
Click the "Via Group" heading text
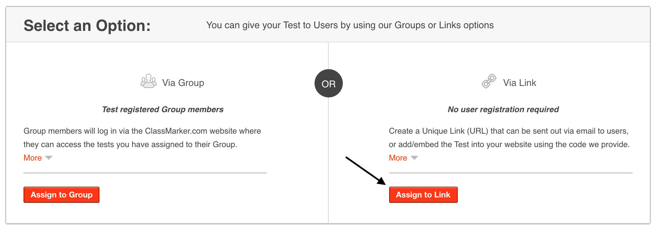(x=183, y=83)
